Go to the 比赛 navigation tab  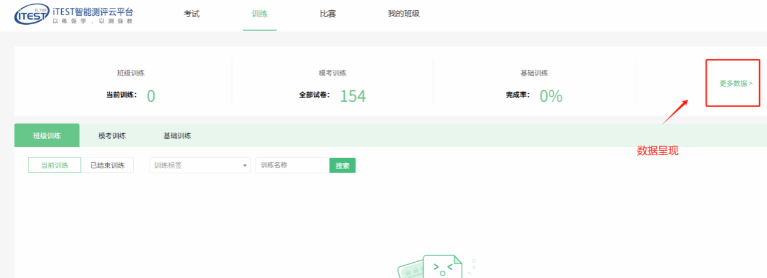pyautogui.click(x=328, y=14)
